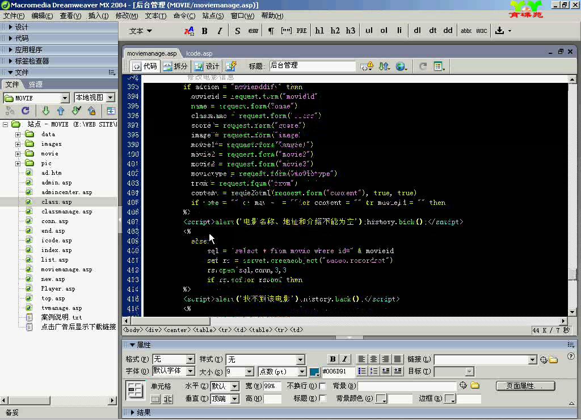Viewport: 581px width, 420px height.
Task: Open Properties panel help icon
Action: [x=571, y=356]
